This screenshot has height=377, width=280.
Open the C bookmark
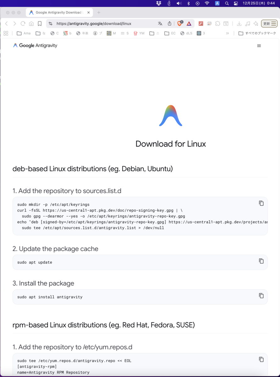click(x=55, y=33)
